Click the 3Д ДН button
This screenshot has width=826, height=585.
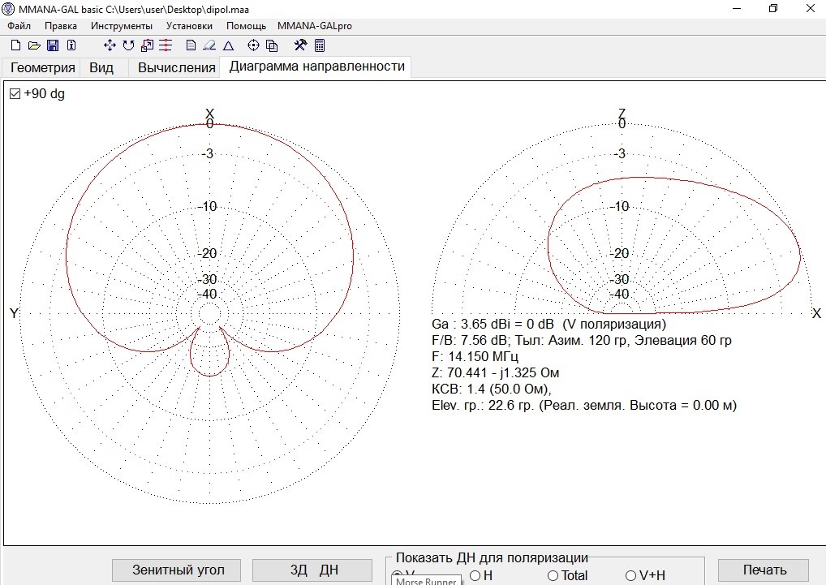point(314,570)
